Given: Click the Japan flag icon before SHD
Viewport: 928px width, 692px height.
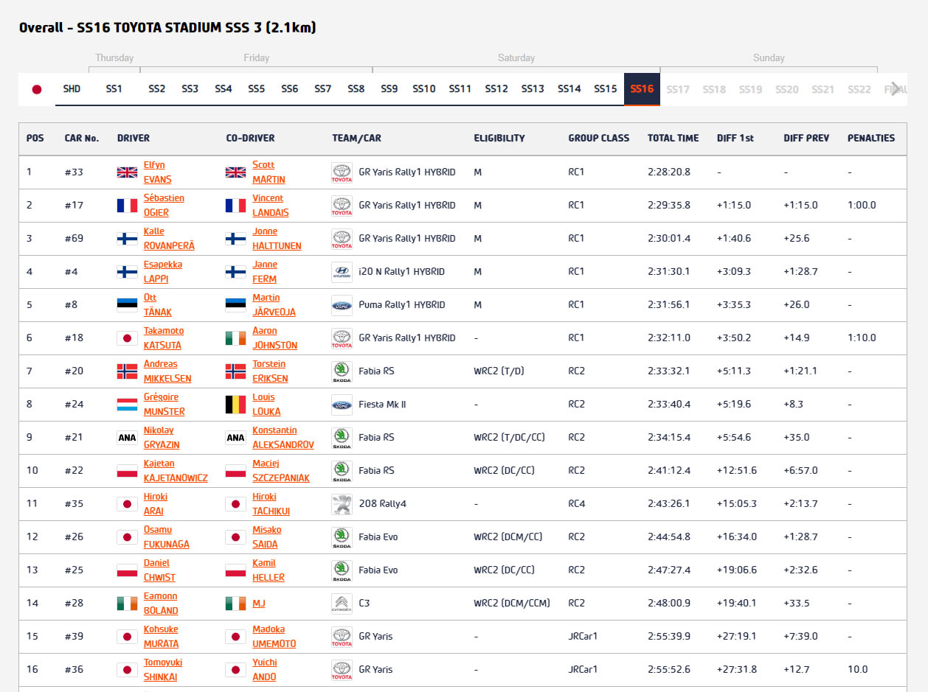Looking at the screenshot, I should (x=36, y=89).
